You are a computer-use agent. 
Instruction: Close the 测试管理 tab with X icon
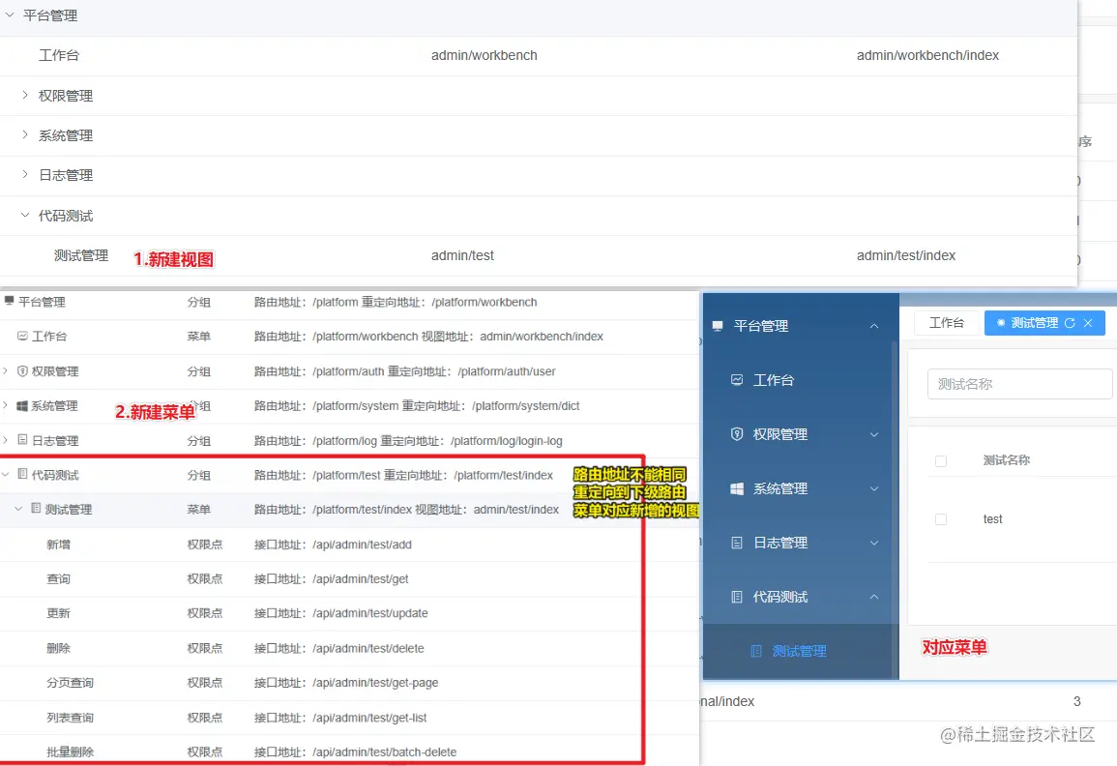pos(1088,323)
